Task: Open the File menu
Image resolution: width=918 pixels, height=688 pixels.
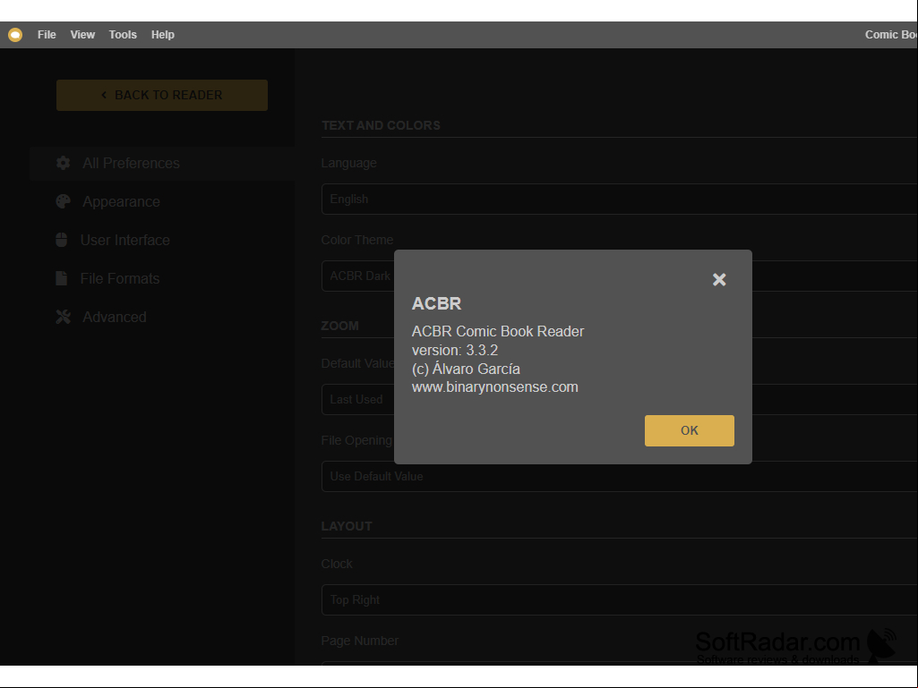Action: pyautogui.click(x=47, y=35)
